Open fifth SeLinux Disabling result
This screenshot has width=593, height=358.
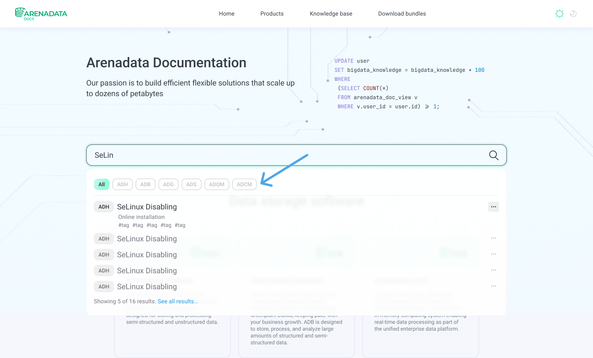[x=147, y=287]
